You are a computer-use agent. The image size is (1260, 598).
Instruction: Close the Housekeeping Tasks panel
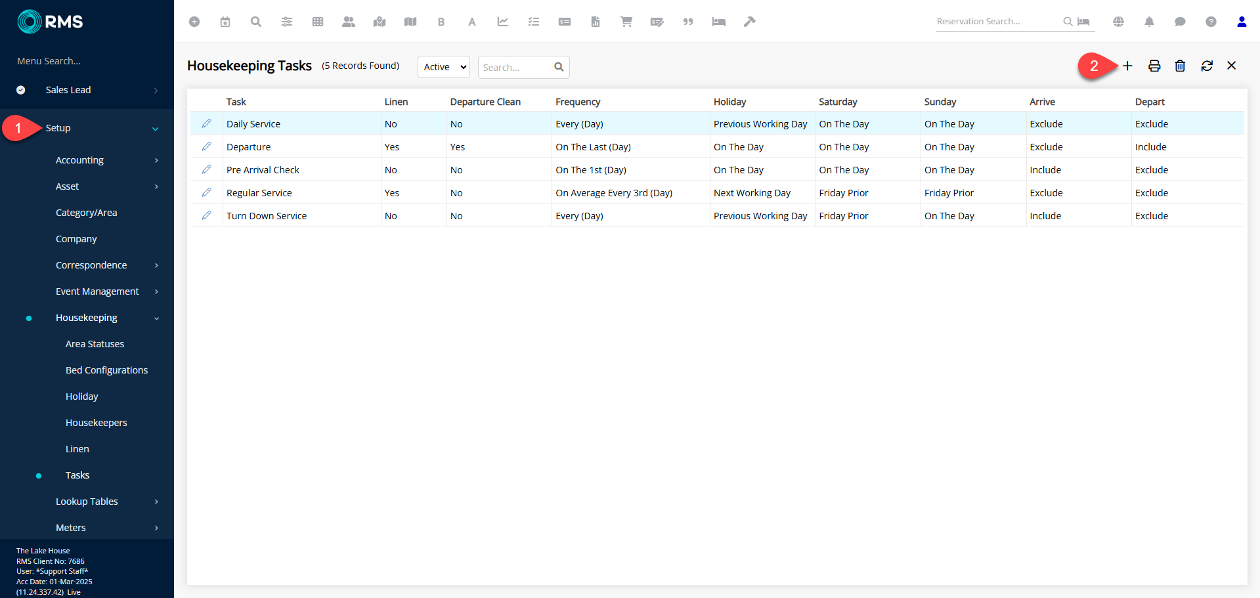1232,66
